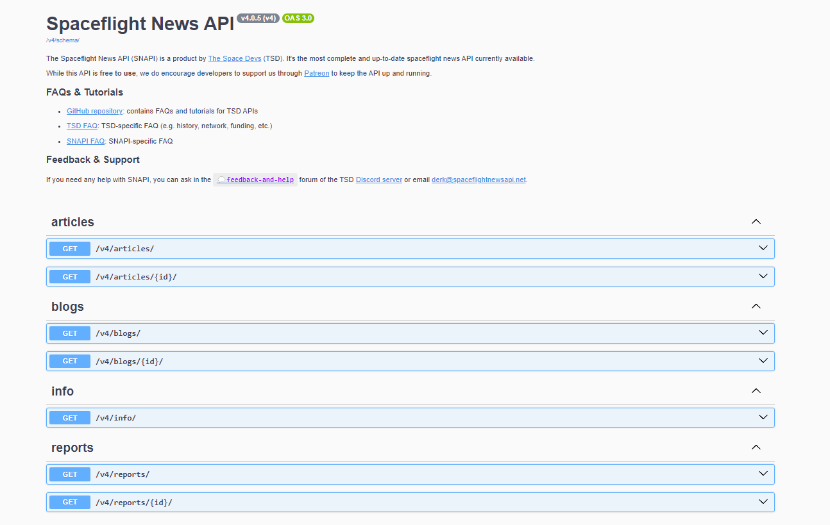Open the SNAPI FAQ link

[85, 140]
